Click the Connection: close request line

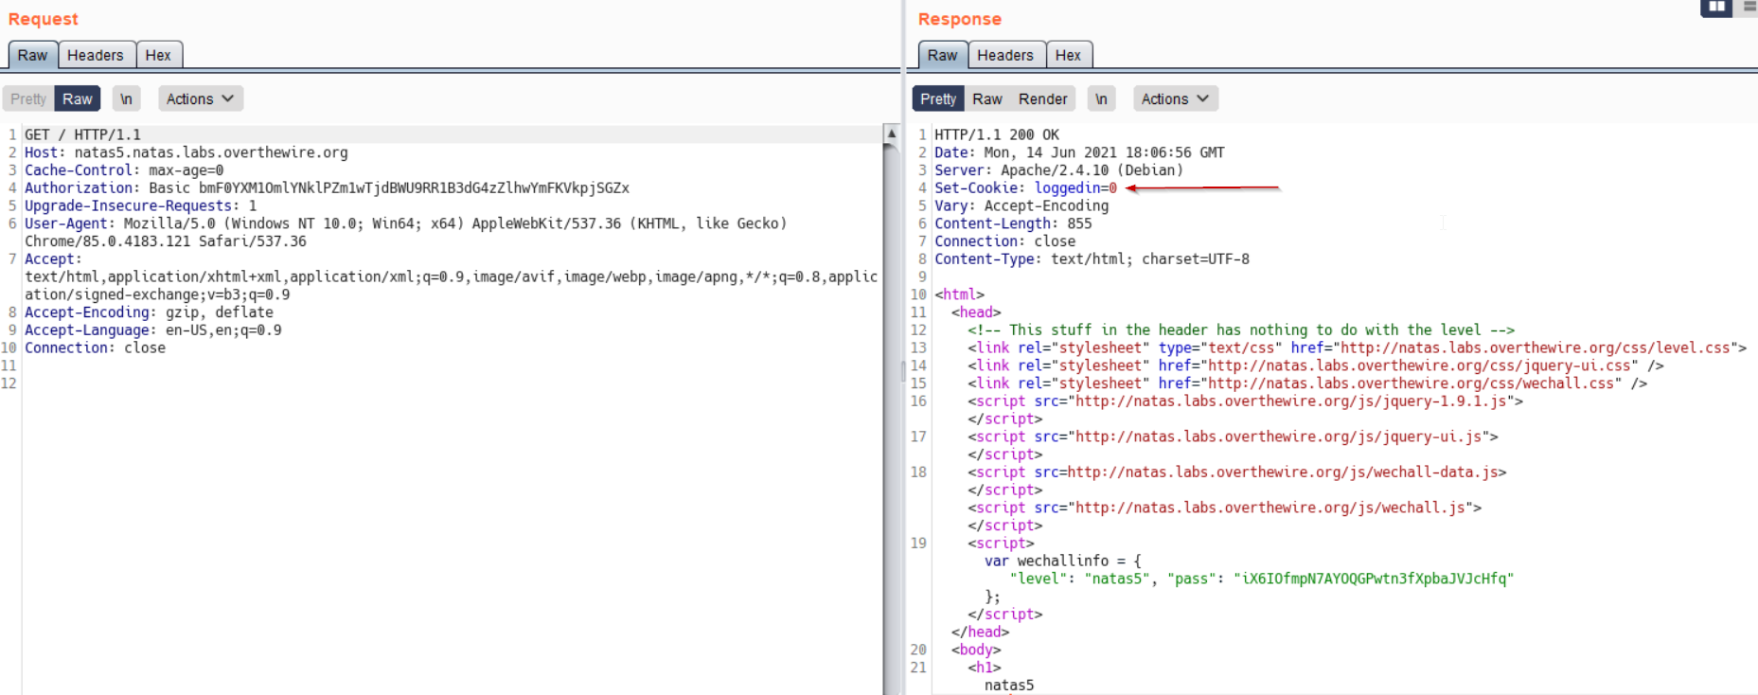pos(95,348)
